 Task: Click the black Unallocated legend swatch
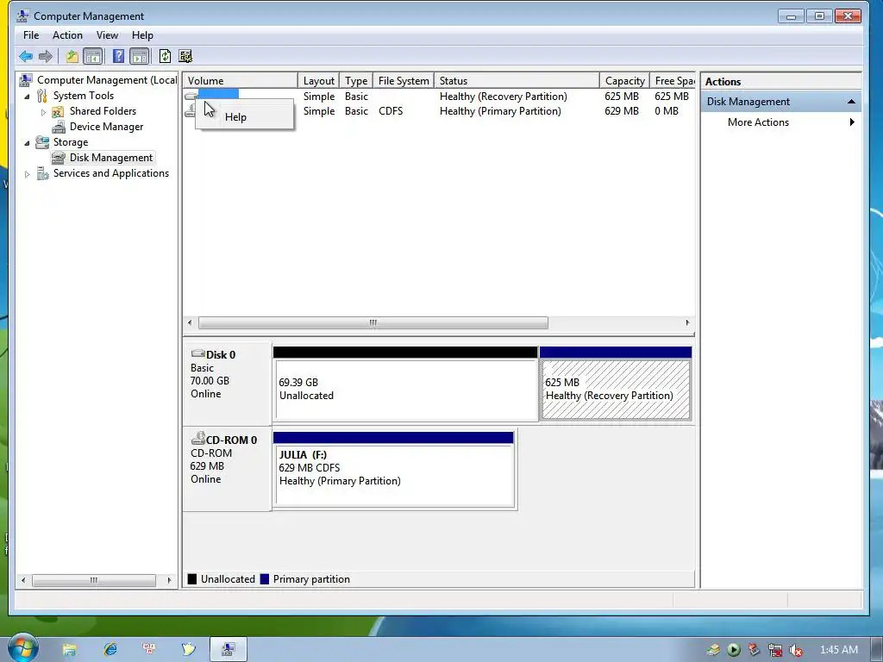click(192, 579)
